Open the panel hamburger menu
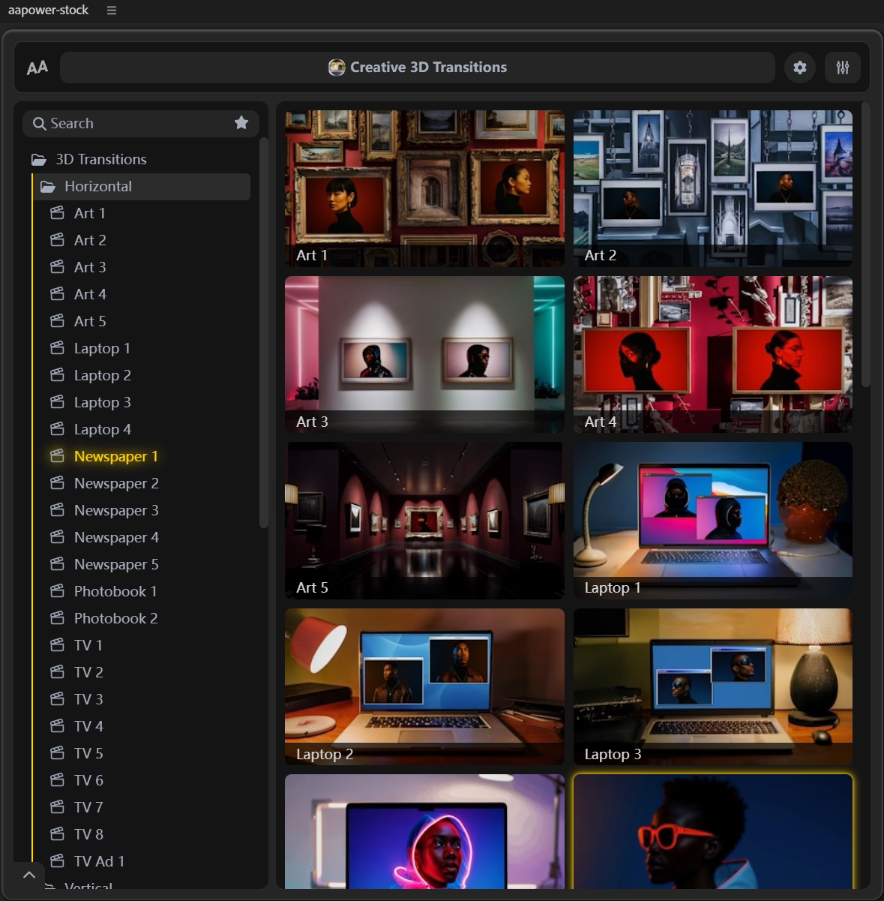 click(x=112, y=11)
